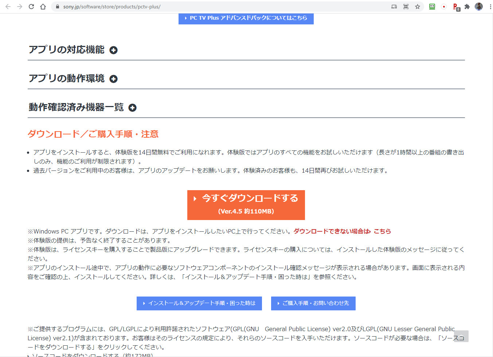Open Chrome's three-dot menu
The height and width of the screenshot is (357, 493).
click(x=488, y=7)
